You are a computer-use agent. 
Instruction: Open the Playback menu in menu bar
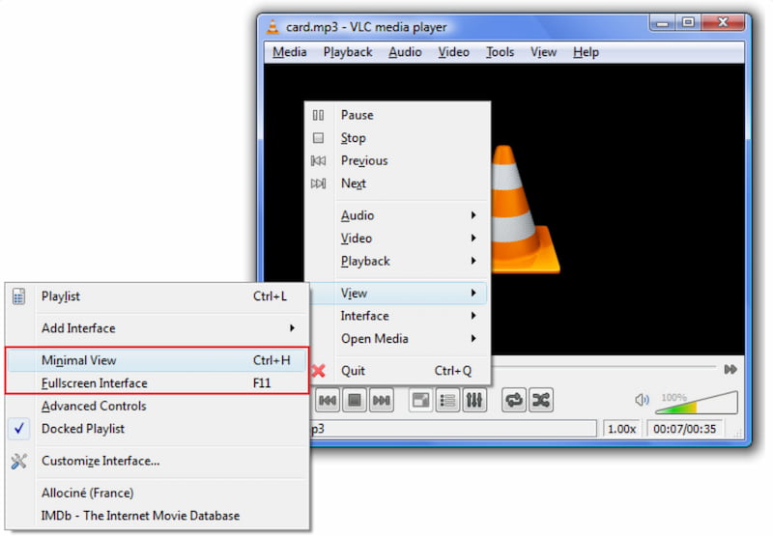pyautogui.click(x=348, y=52)
